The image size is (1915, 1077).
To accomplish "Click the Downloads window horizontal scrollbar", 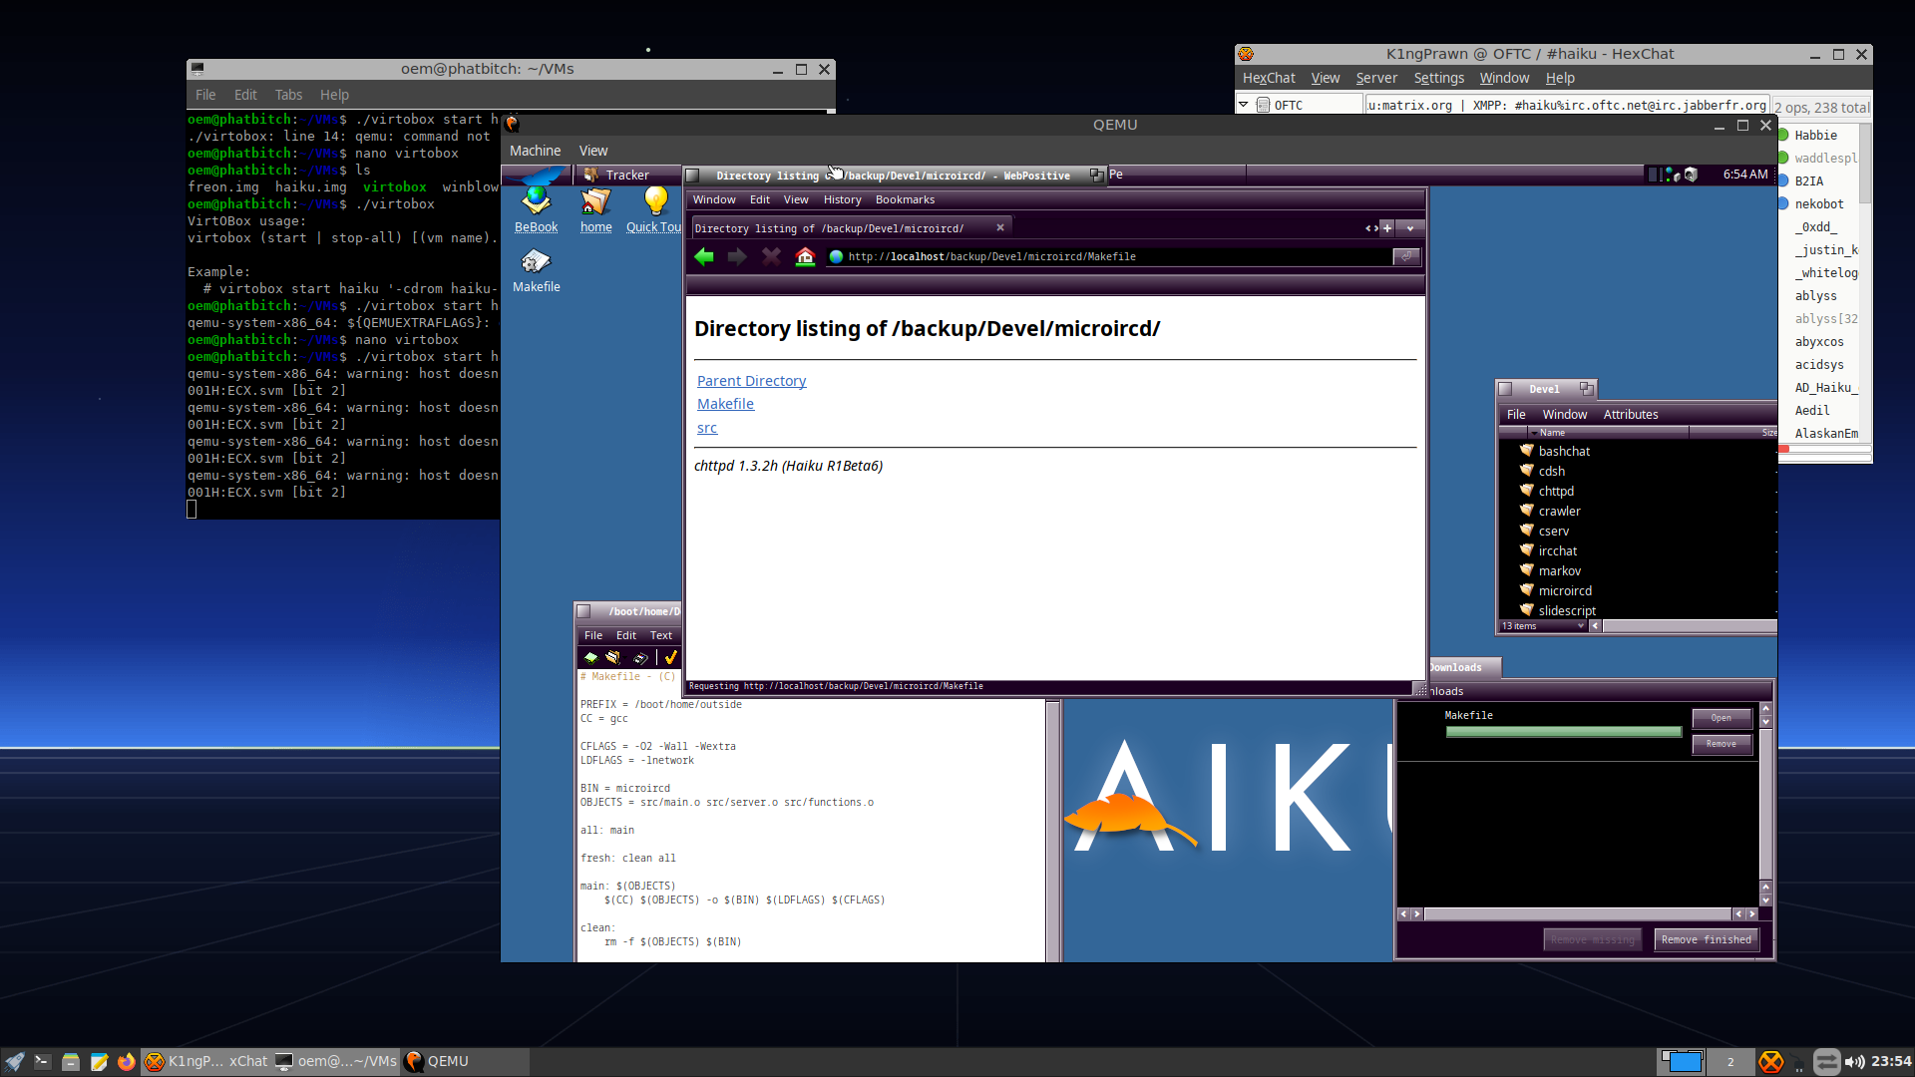I will pos(1577,913).
